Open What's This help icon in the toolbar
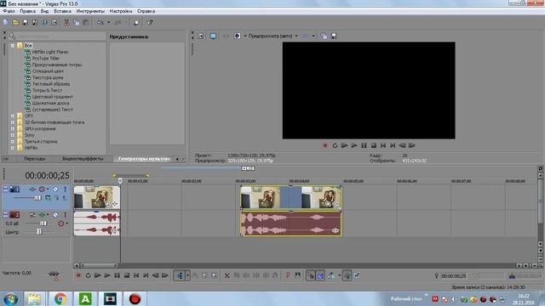Screen dimensions: 545x306 [150, 23]
